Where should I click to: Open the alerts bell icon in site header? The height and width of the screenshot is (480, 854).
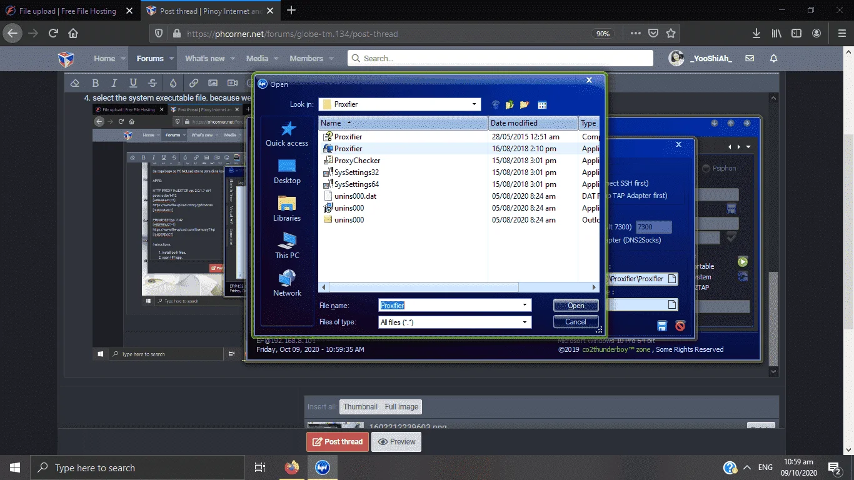point(773,58)
